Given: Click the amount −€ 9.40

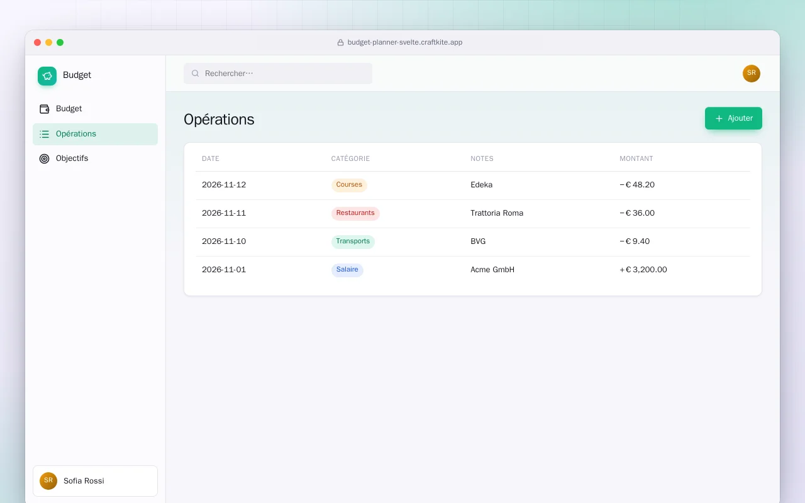Looking at the screenshot, I should 635,241.
